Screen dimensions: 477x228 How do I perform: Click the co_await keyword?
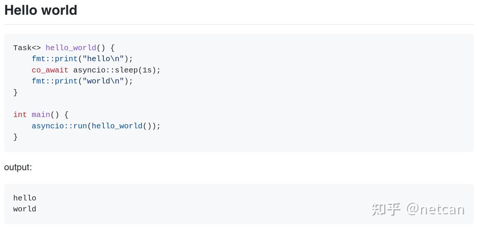click(50, 70)
